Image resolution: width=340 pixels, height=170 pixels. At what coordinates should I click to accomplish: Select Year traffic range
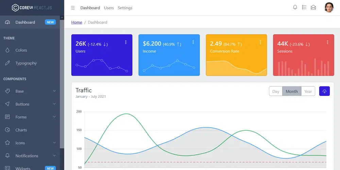(308, 91)
